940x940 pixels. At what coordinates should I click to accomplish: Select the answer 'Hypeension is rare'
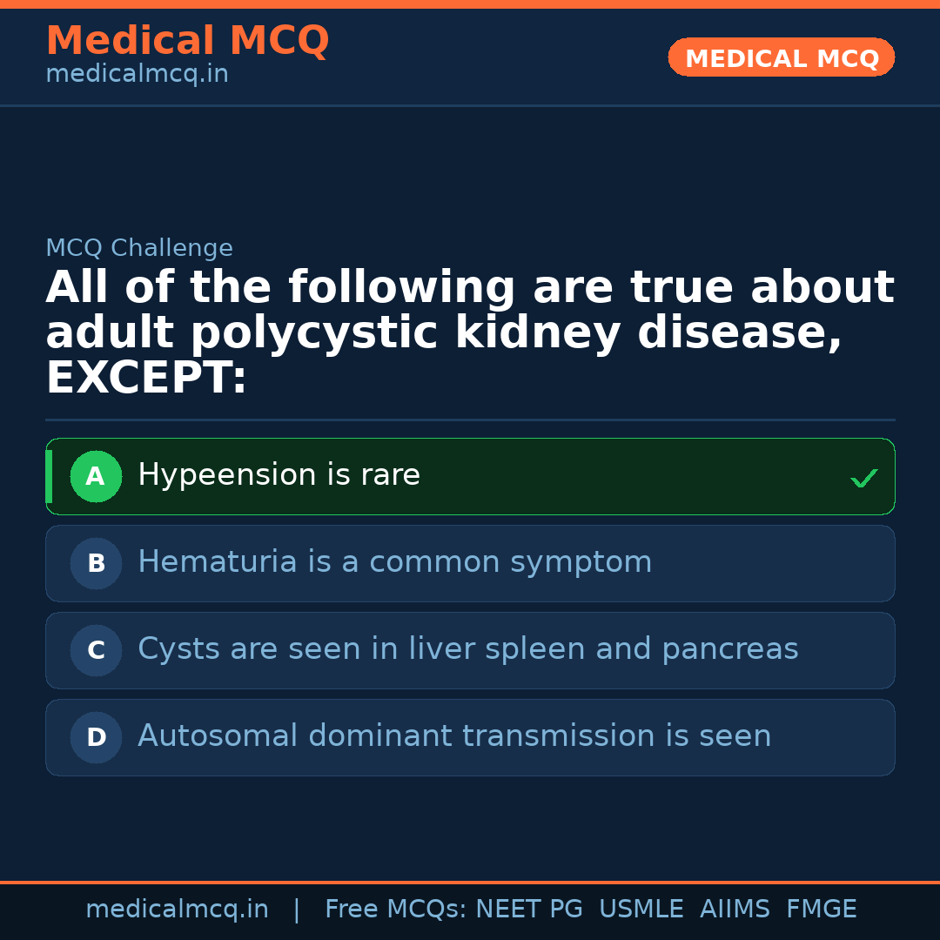[279, 475]
